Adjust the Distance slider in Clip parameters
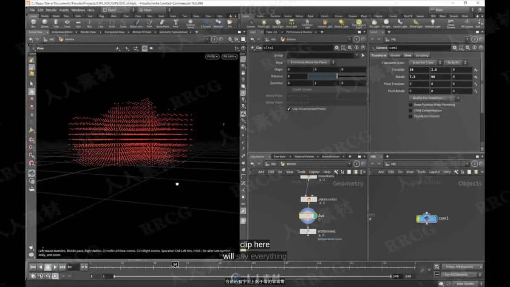 tap(337, 76)
